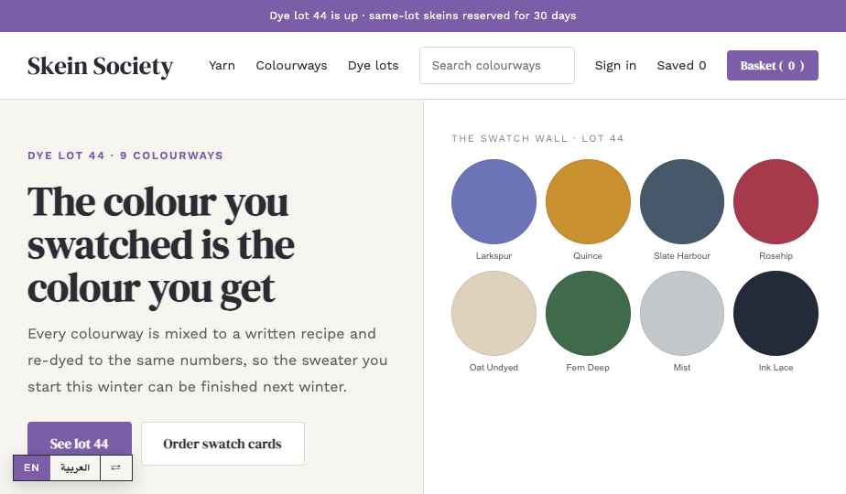846x494 pixels.
Task: Choose the Ink Lace dark swatch
Action: [775, 313]
